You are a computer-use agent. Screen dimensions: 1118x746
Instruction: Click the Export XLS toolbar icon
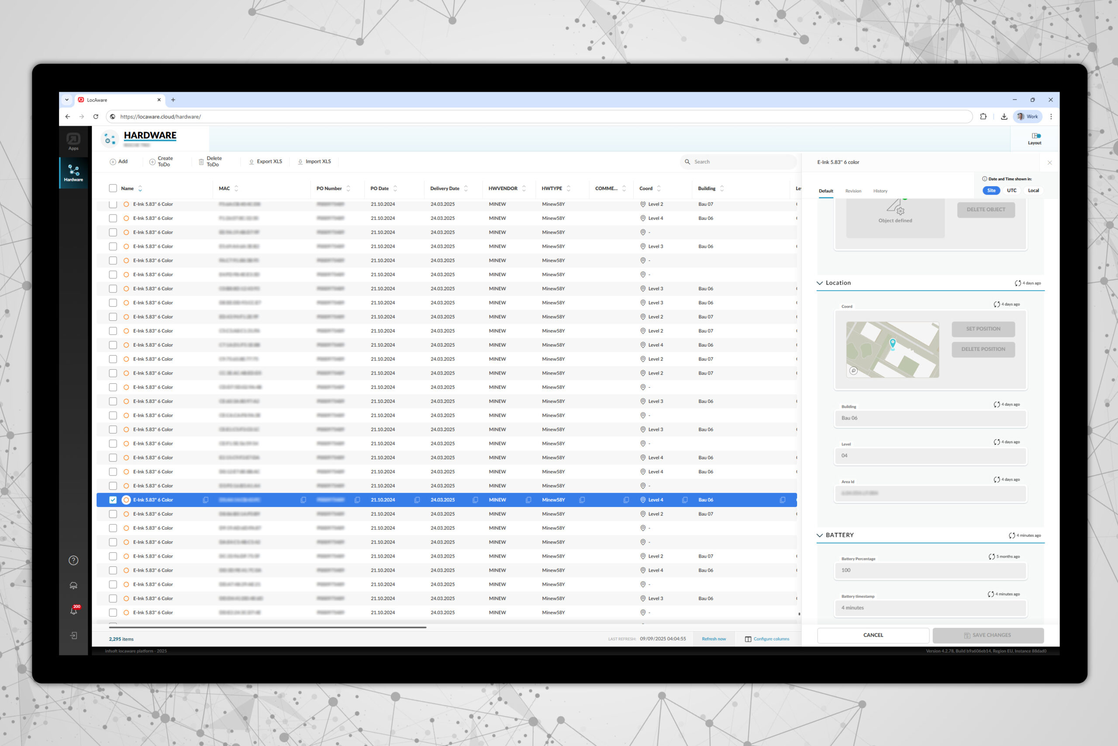252,162
